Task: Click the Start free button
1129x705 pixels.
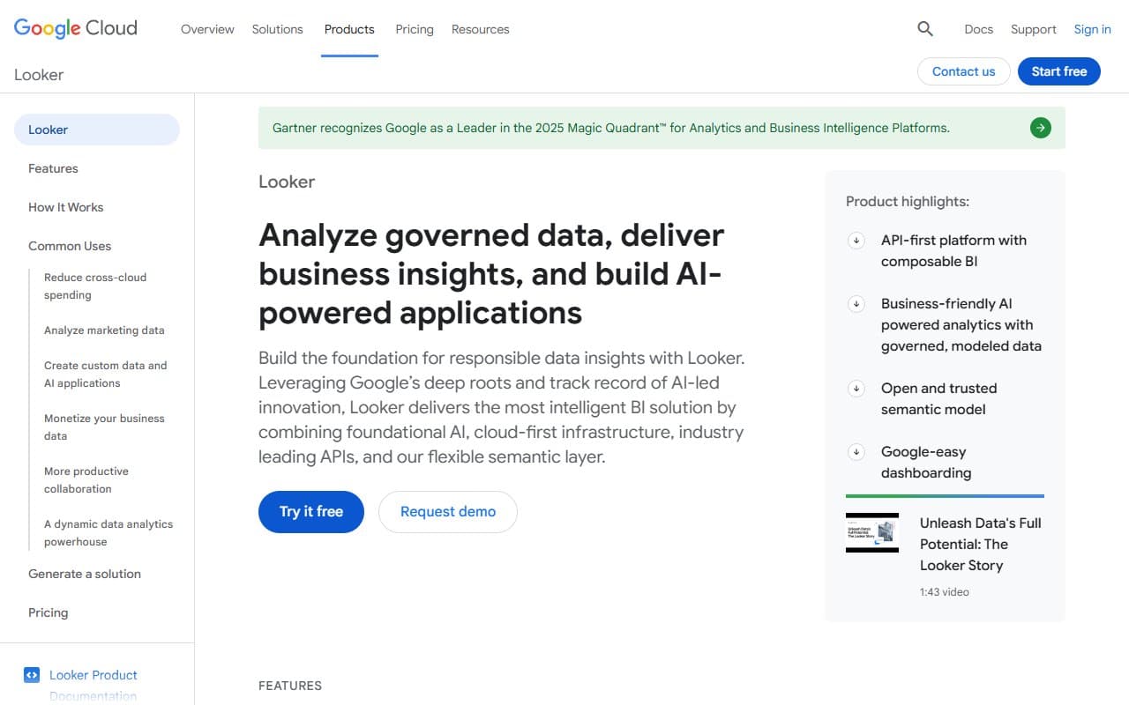Action: (1058, 71)
